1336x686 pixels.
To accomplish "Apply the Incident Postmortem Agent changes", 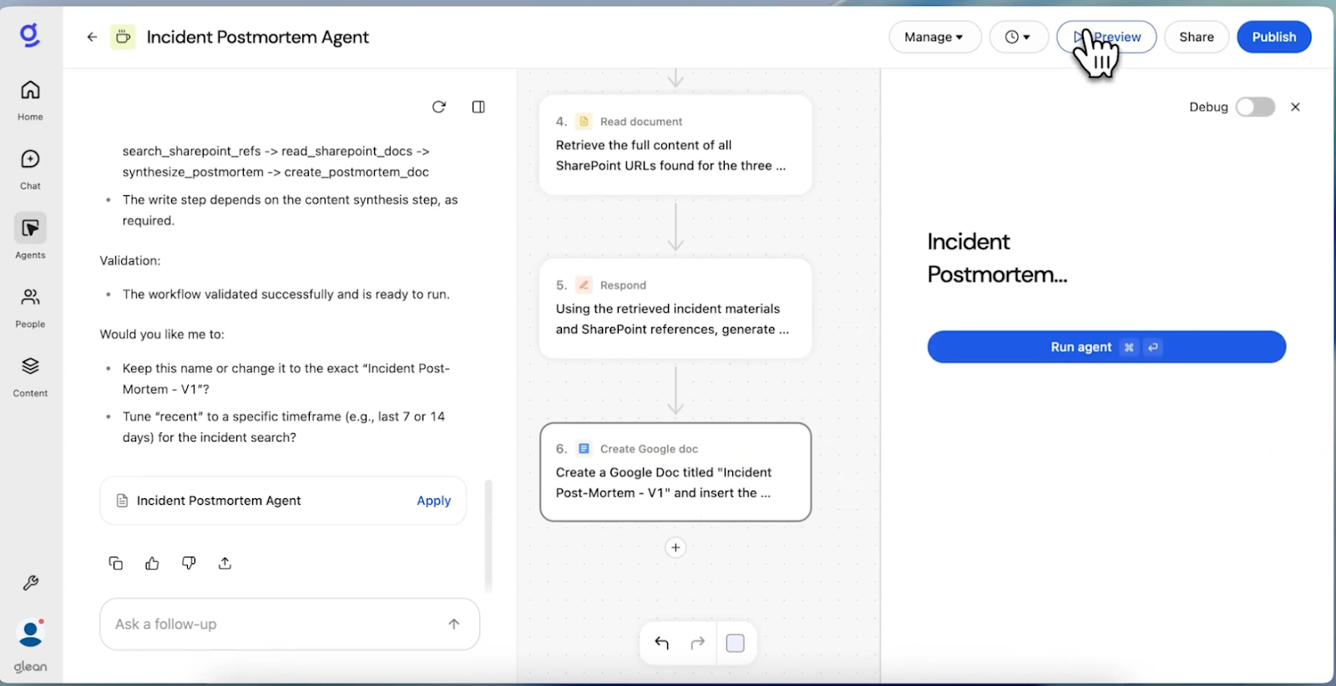I will coord(433,501).
